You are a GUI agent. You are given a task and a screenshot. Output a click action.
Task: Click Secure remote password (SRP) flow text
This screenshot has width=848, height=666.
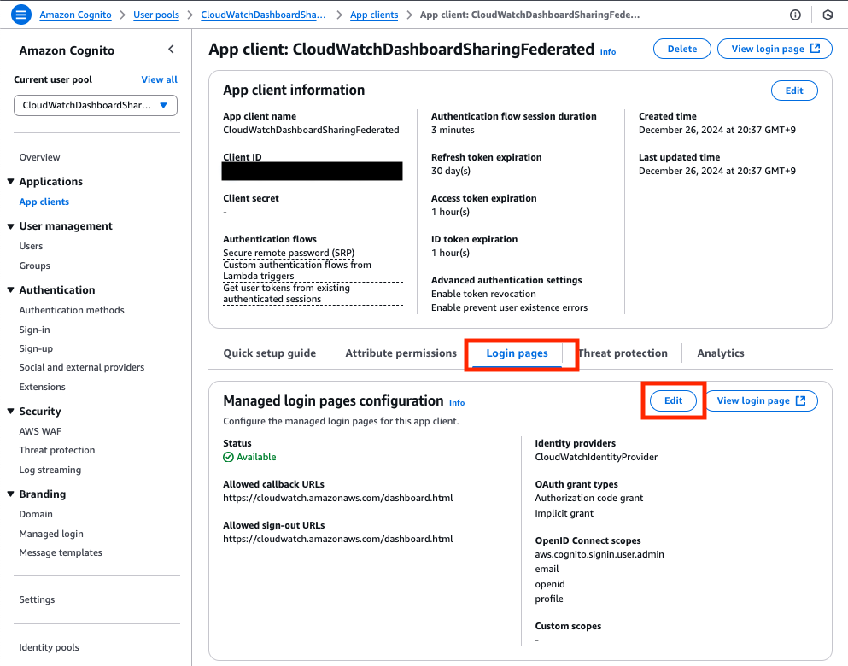coord(289,253)
